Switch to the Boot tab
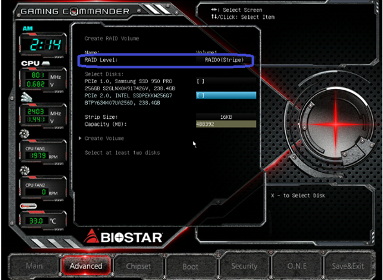The width and height of the screenshot is (383, 280). tap(190, 266)
